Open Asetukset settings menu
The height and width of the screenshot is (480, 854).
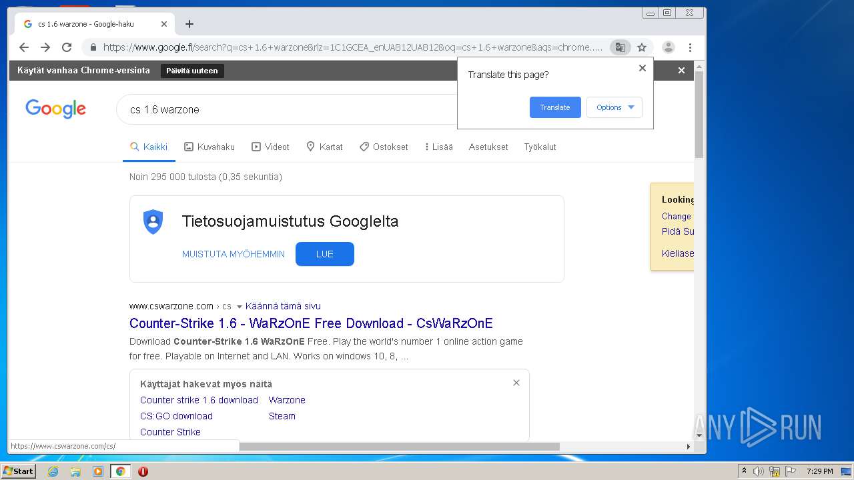[488, 147]
